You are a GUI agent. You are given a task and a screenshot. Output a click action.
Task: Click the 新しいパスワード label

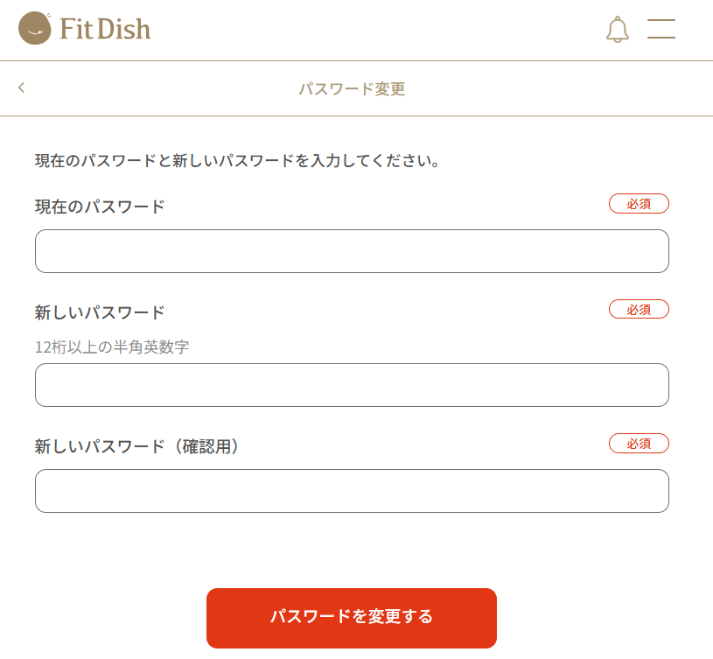(x=100, y=312)
